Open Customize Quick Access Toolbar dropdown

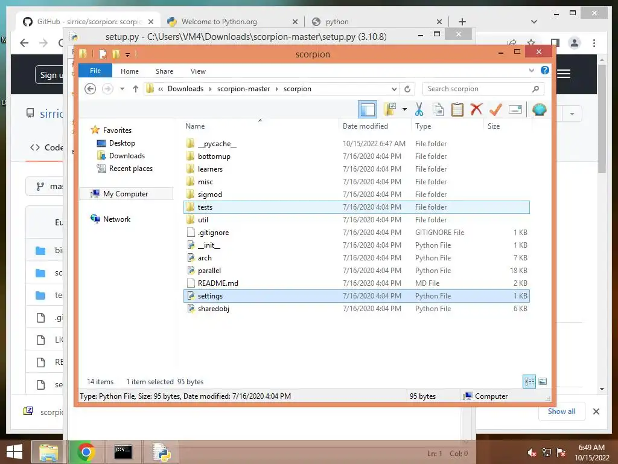[128, 54]
